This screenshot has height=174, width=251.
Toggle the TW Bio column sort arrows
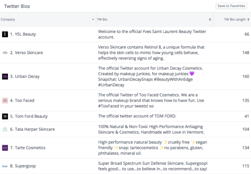pos(210,19)
